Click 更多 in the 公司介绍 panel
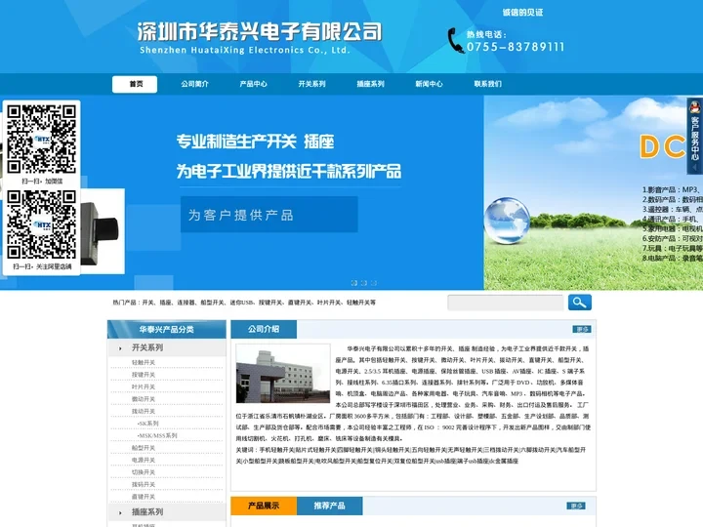Viewport: 703px width, 527px height. pyautogui.click(x=582, y=330)
